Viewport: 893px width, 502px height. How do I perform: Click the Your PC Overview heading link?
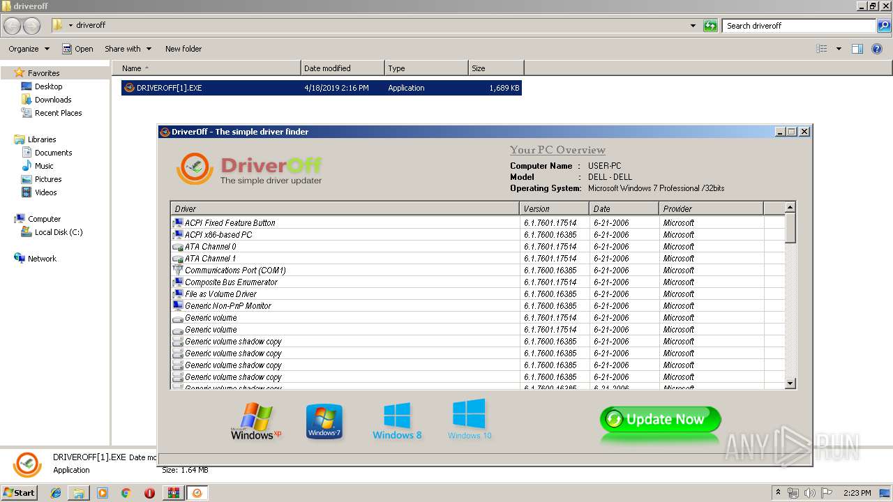[557, 150]
